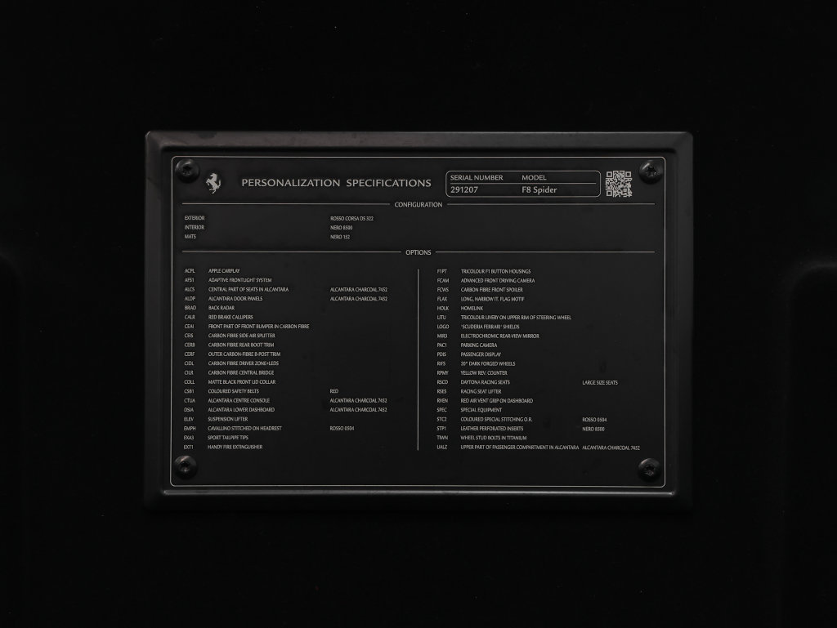Click the serial number 291207
837x628 pixels.
(x=464, y=189)
